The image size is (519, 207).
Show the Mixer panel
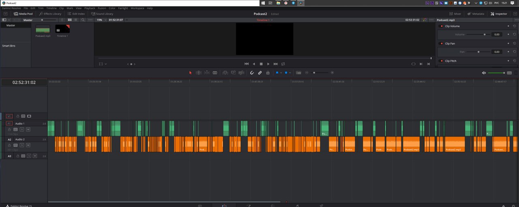[x=455, y=14]
